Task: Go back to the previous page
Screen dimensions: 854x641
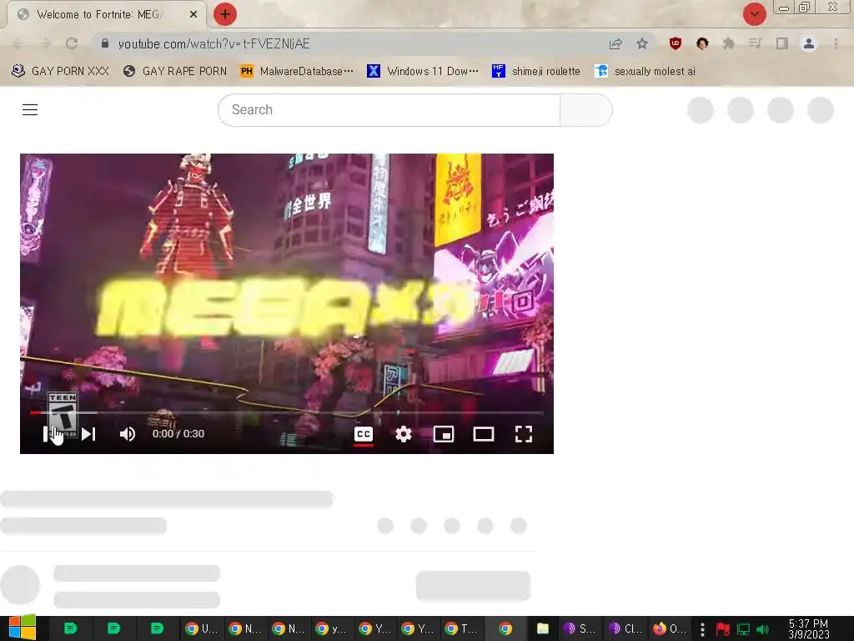Action: point(18,43)
